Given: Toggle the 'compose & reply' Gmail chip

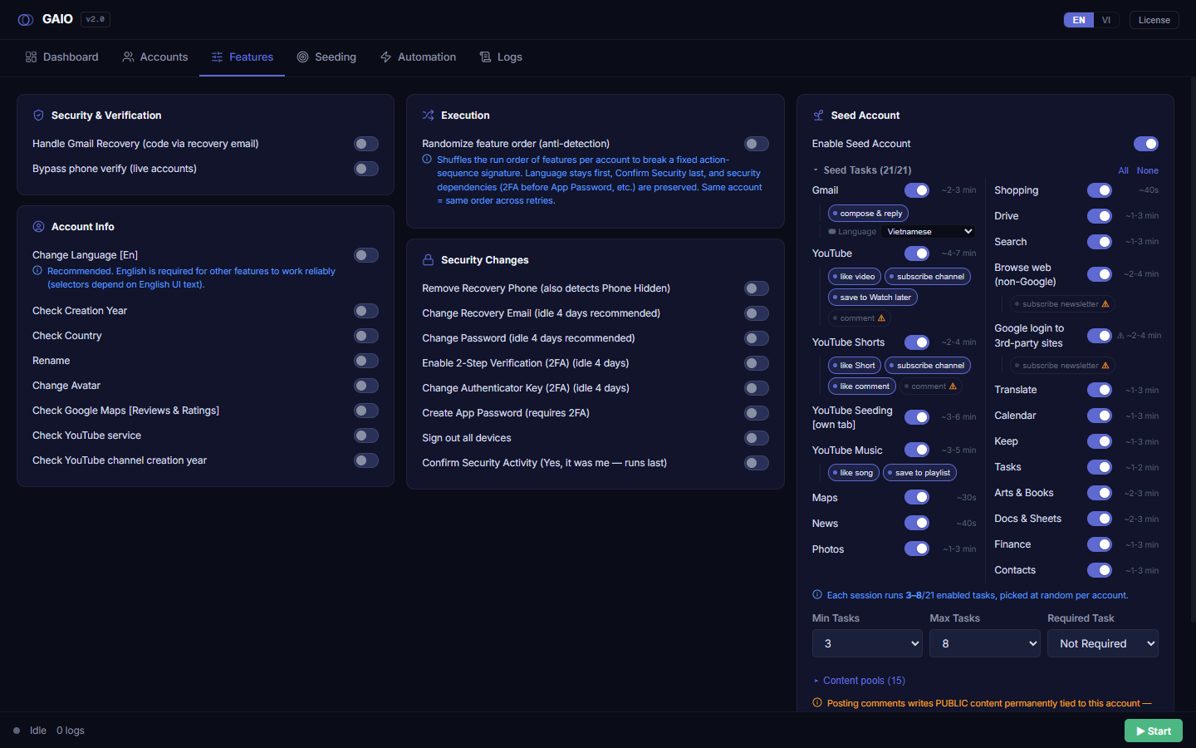Looking at the screenshot, I should coord(868,214).
